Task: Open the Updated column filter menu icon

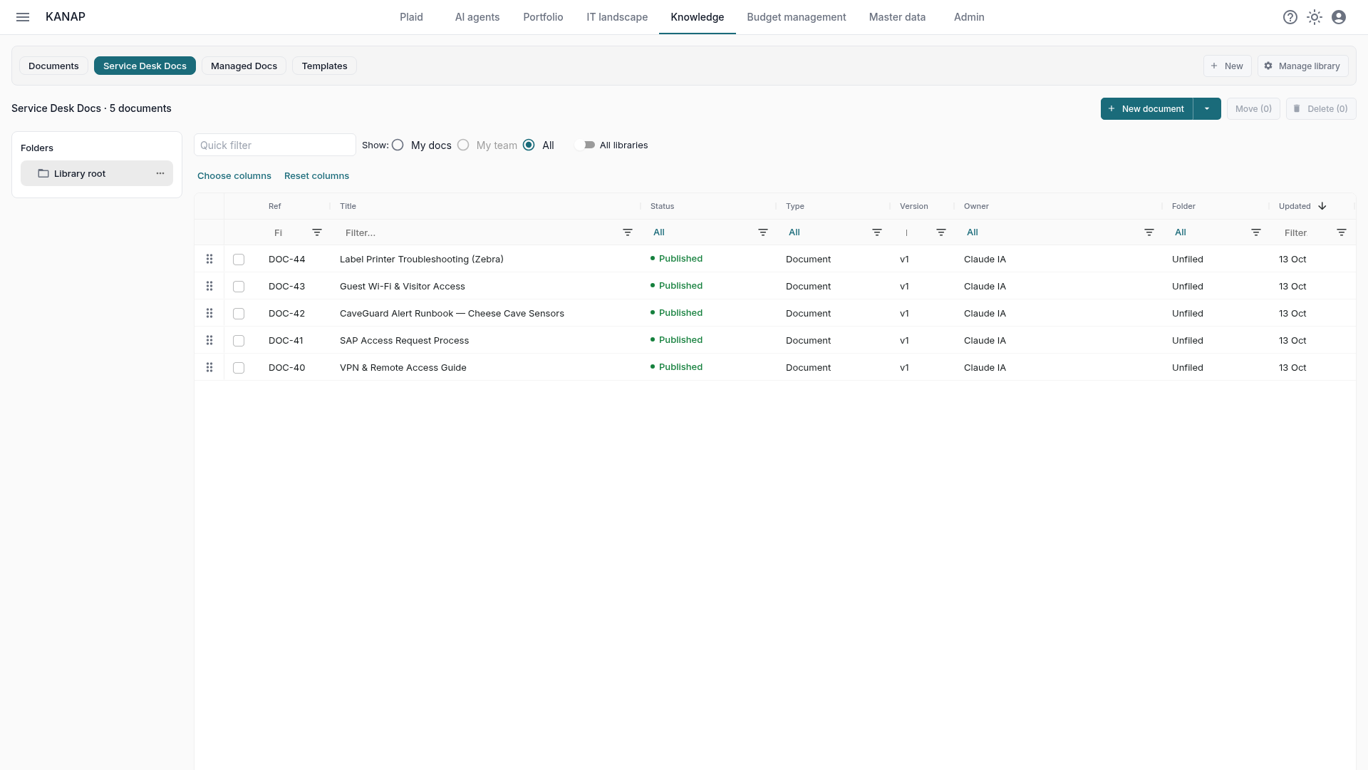Action: [x=1342, y=232]
